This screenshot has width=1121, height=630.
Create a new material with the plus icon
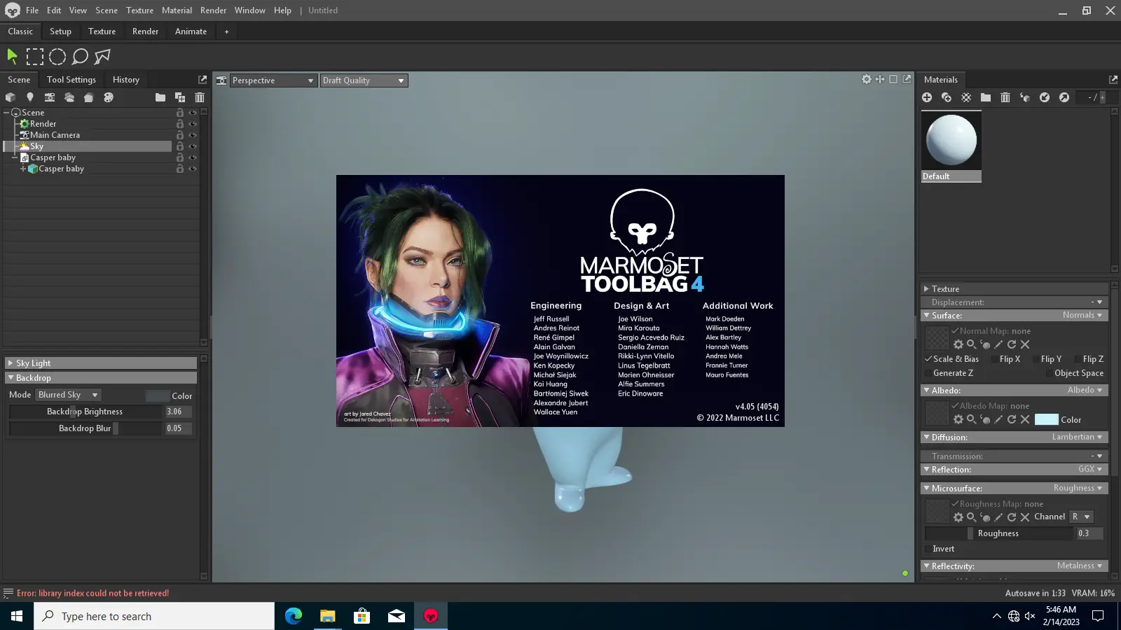pos(927,97)
